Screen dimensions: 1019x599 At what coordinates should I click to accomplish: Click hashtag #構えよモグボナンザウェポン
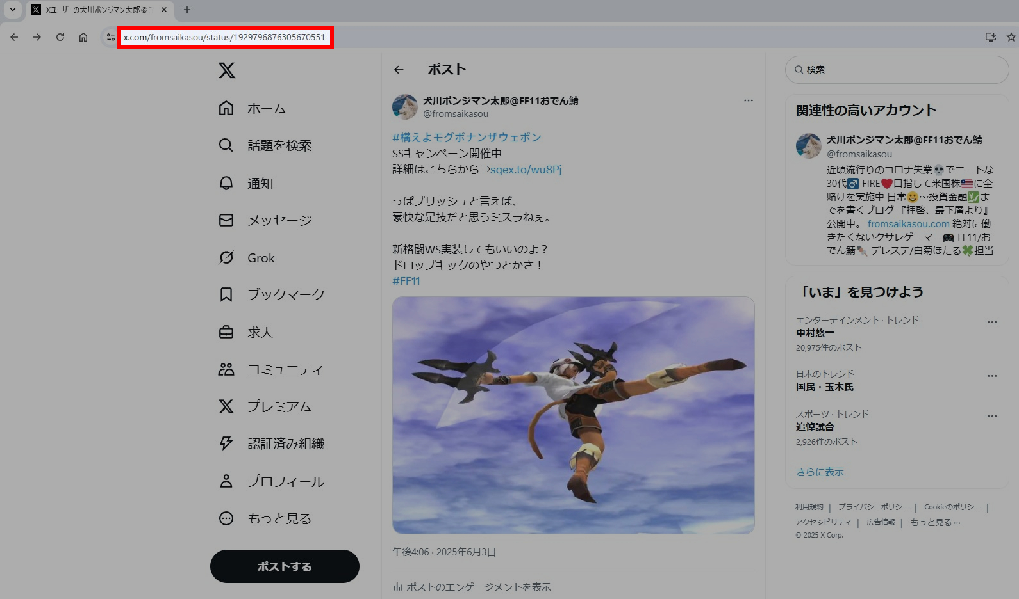pyautogui.click(x=467, y=138)
